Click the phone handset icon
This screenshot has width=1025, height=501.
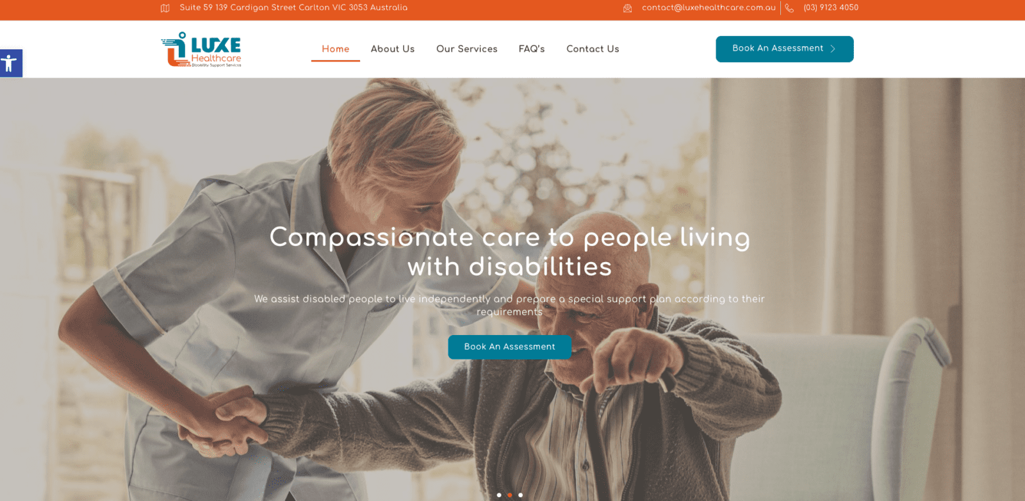789,8
